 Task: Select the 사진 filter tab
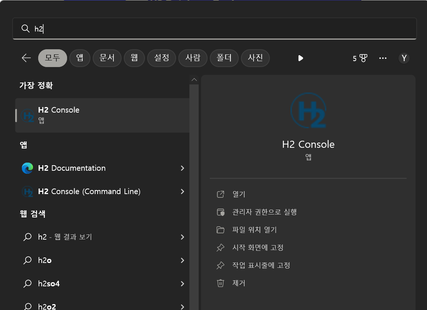pyautogui.click(x=255, y=58)
